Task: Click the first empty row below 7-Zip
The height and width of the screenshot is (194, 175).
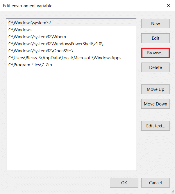Action: (x=71, y=72)
